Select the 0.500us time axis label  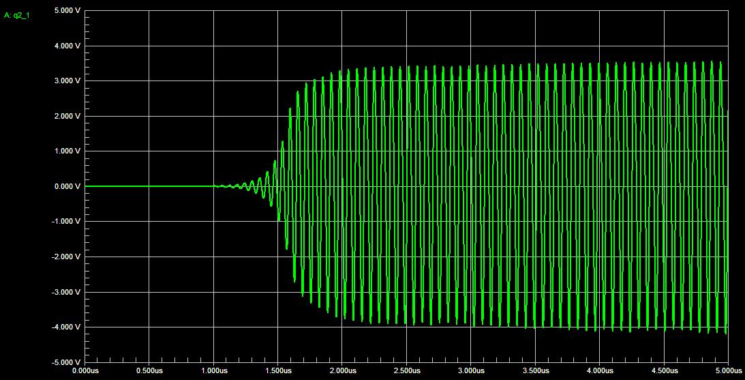pyautogui.click(x=149, y=371)
